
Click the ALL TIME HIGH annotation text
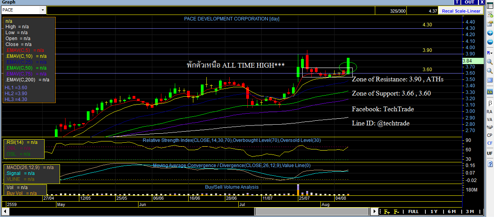(x=236, y=65)
